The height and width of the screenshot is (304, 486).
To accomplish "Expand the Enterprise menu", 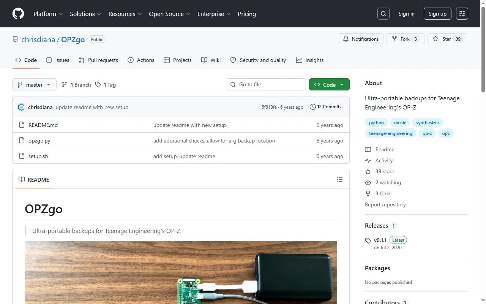I will (x=214, y=14).
